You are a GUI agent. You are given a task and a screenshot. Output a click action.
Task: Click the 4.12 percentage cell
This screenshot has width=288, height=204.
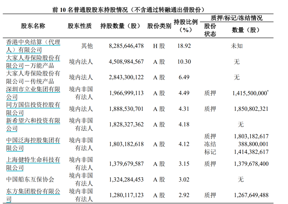(184, 144)
